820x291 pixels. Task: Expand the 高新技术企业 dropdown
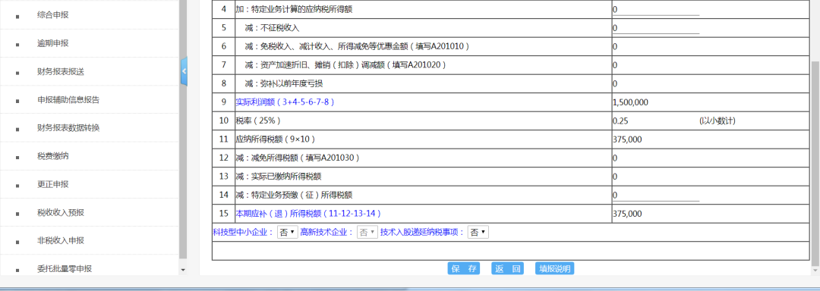(x=367, y=232)
